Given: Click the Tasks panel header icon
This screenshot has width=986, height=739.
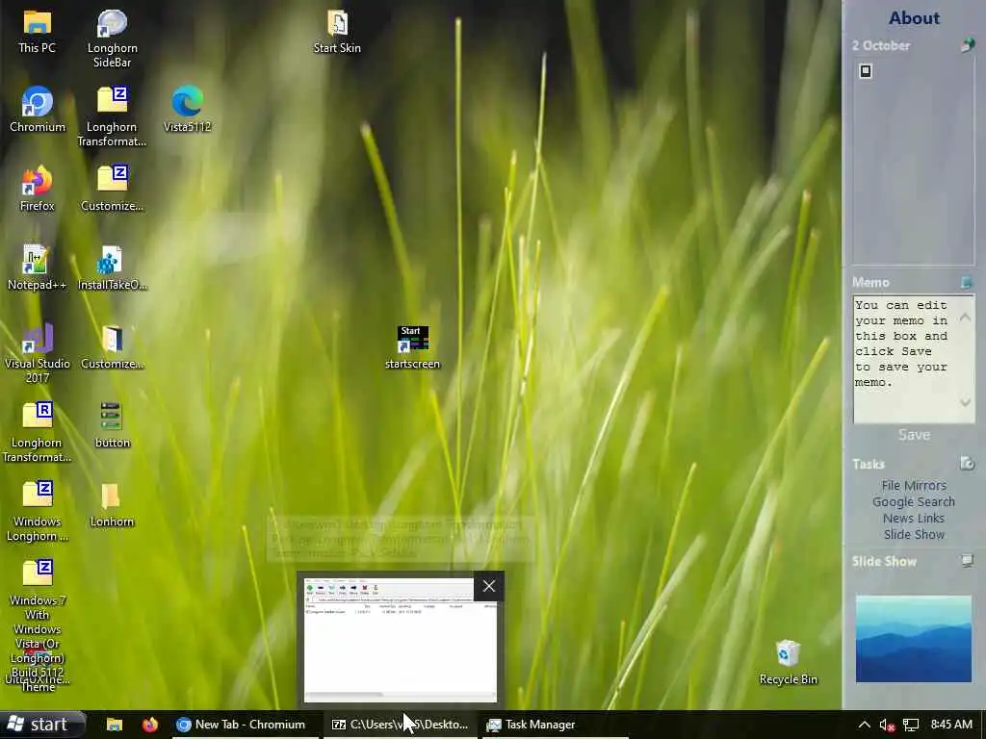Looking at the screenshot, I should pos(967,464).
